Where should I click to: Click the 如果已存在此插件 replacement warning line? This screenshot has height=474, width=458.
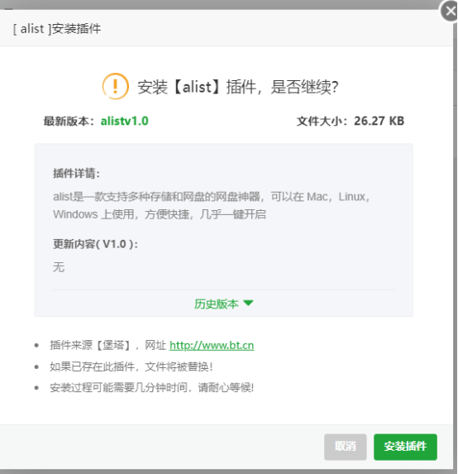coord(131,366)
